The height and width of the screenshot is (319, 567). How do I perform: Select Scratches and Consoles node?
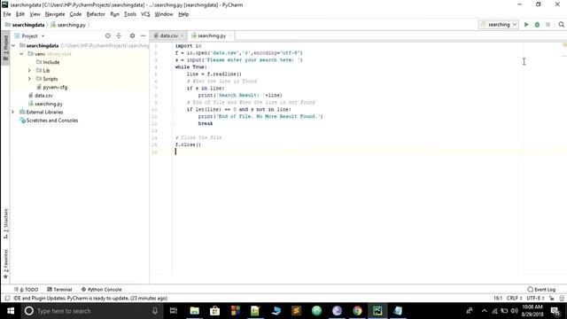(x=51, y=121)
